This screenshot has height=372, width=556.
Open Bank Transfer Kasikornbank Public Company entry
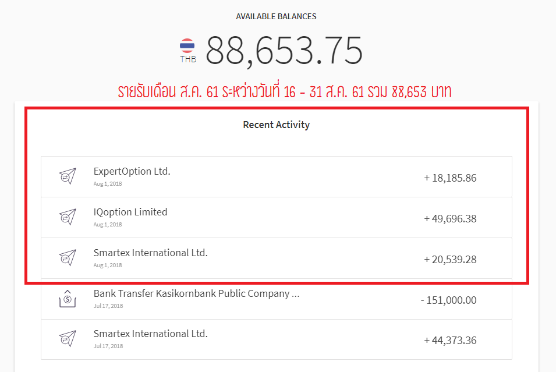[x=276, y=299]
